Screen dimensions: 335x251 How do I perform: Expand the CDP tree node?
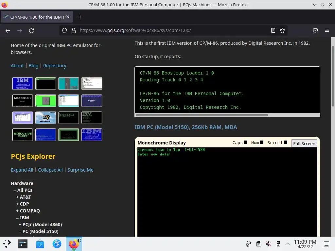[23, 204]
